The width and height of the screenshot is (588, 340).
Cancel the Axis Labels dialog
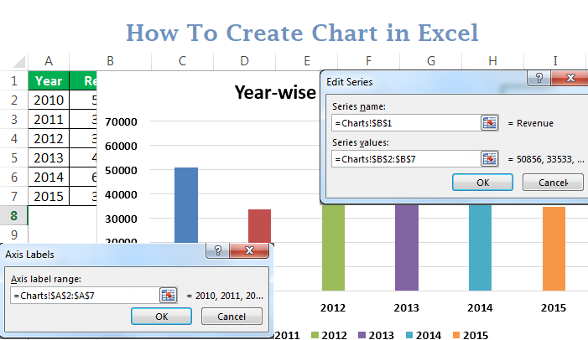click(x=231, y=317)
